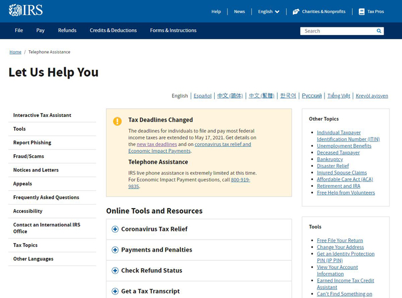Click the Charities & Nonprofits hand icon
This screenshot has width=402, height=298.
[x=296, y=11]
